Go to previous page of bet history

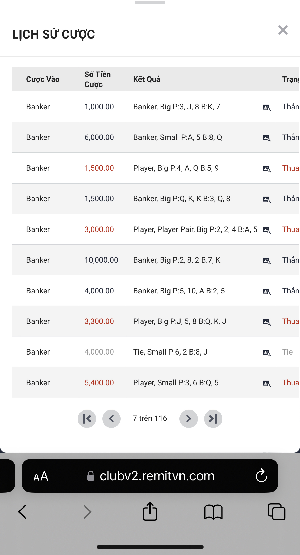[x=111, y=419]
